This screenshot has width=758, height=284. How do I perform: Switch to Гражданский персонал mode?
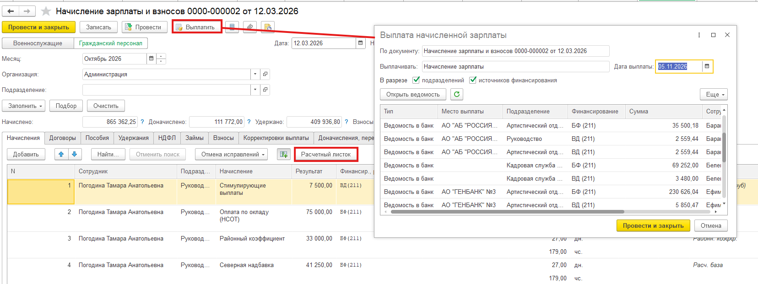click(x=111, y=43)
